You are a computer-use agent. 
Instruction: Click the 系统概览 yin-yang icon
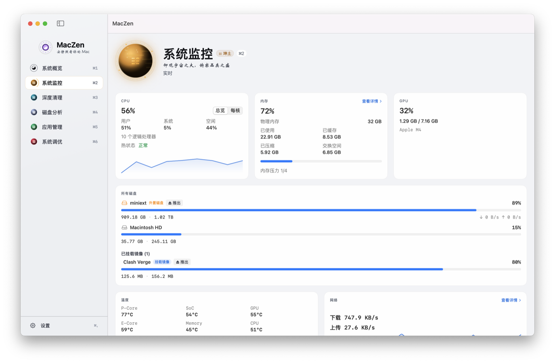(x=34, y=68)
